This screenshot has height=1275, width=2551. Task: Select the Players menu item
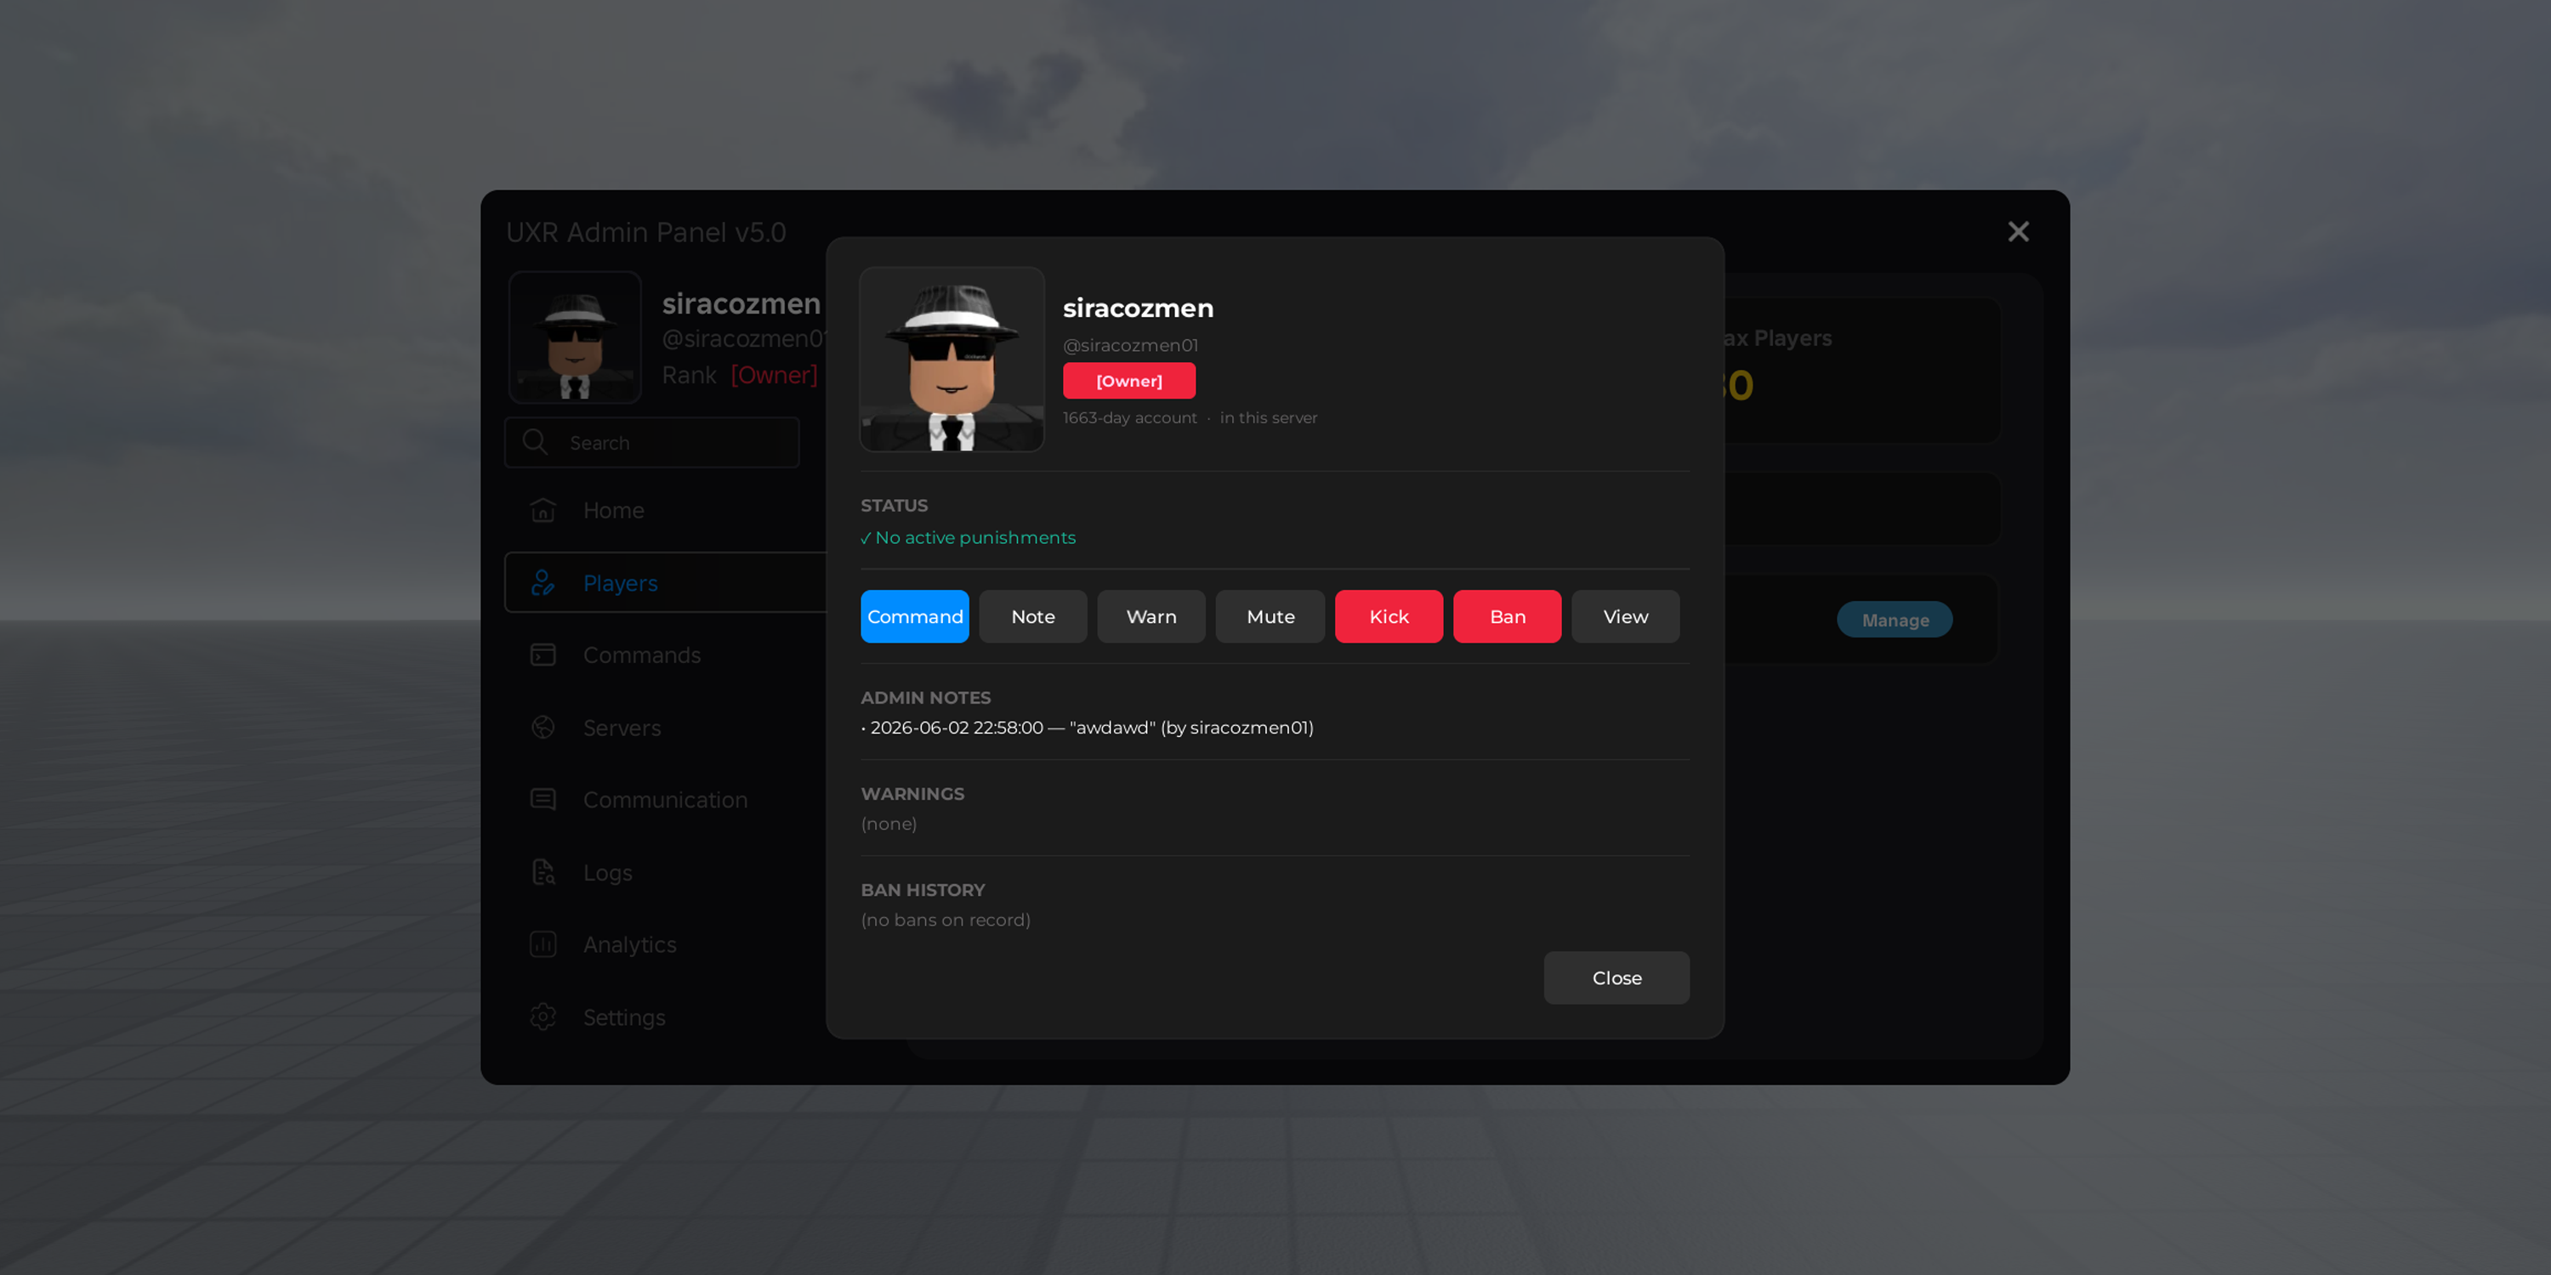(x=666, y=583)
